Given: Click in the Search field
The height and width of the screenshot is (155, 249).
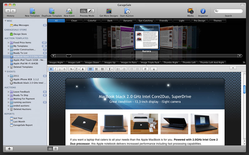Looking at the screenshot, I should click(228, 11).
